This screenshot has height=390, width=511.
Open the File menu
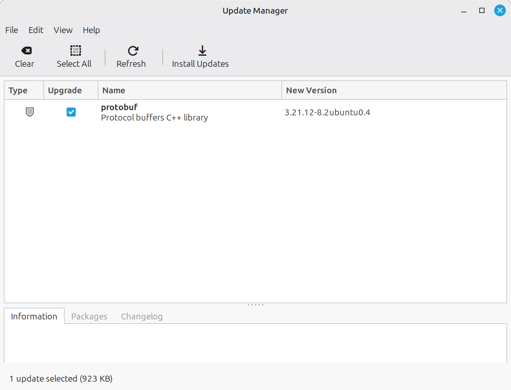tap(12, 30)
